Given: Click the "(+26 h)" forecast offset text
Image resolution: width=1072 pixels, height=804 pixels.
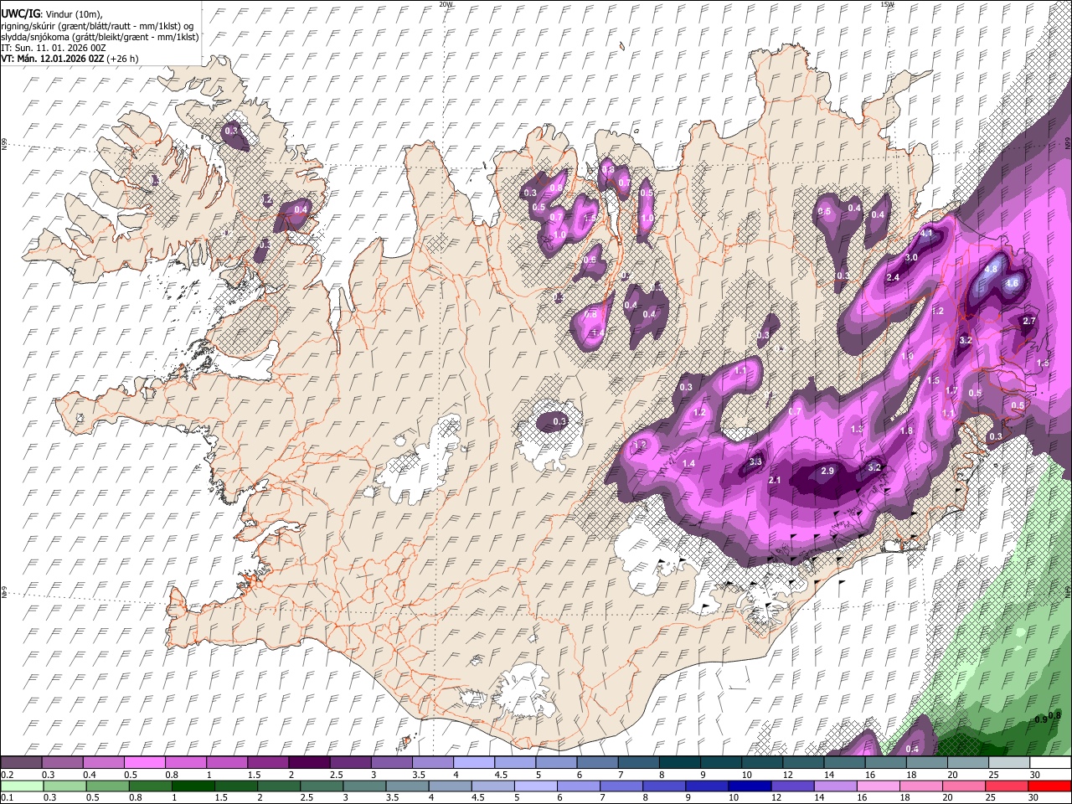Looking at the screenshot, I should (123, 59).
